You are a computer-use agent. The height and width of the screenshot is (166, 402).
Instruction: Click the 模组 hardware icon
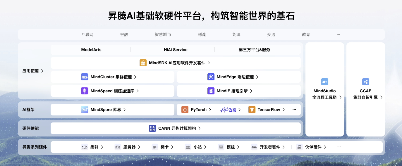pos(221,147)
